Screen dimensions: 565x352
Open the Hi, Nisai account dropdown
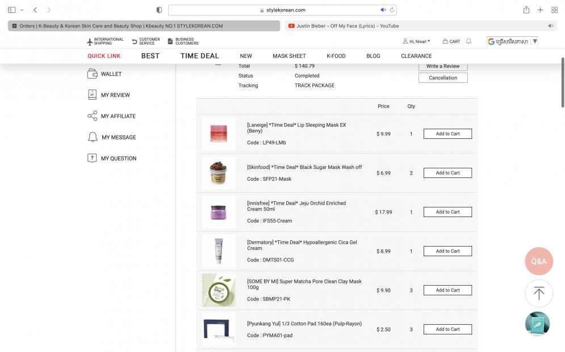(416, 41)
